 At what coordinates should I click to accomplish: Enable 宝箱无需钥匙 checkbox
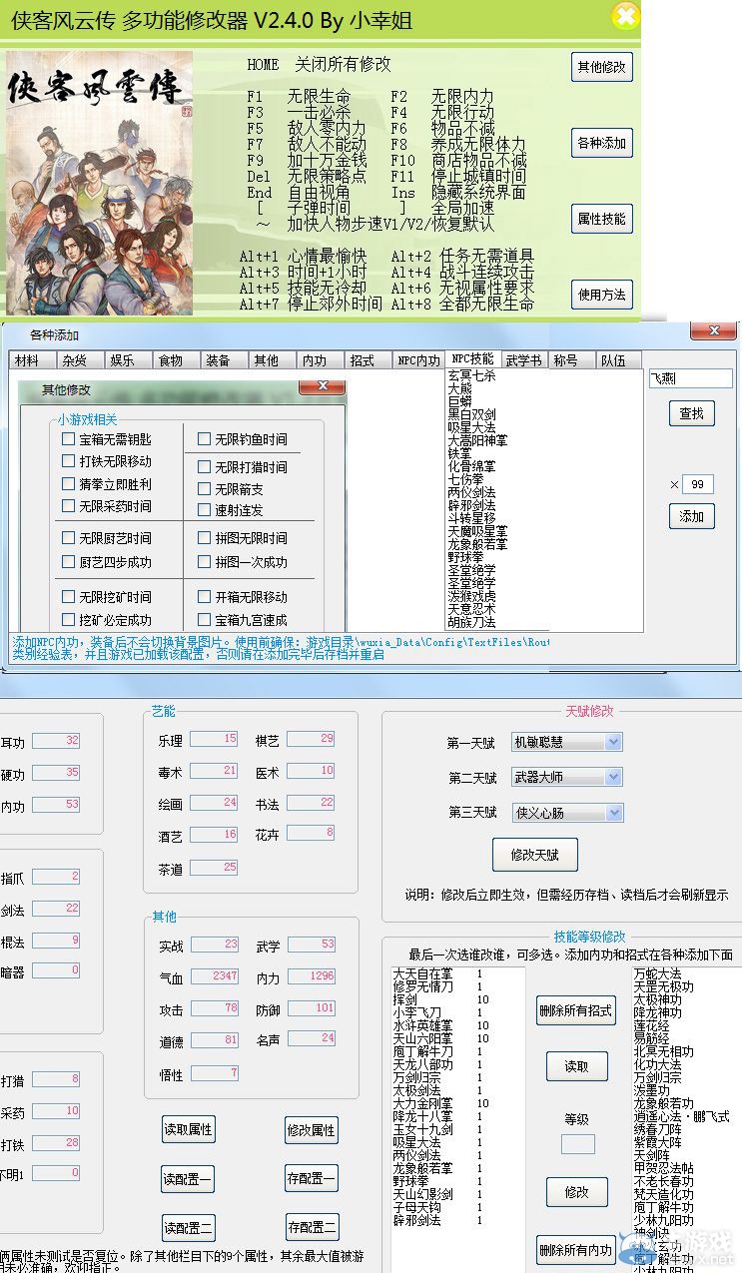coord(107,439)
